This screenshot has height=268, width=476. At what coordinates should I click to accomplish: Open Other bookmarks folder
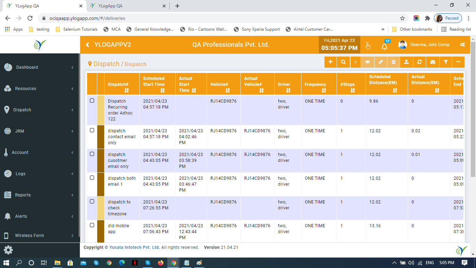point(412,29)
